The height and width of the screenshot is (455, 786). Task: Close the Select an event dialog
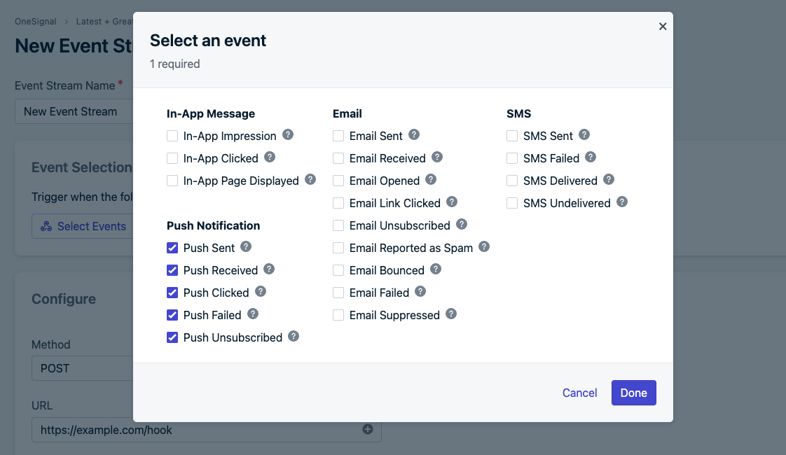(663, 26)
